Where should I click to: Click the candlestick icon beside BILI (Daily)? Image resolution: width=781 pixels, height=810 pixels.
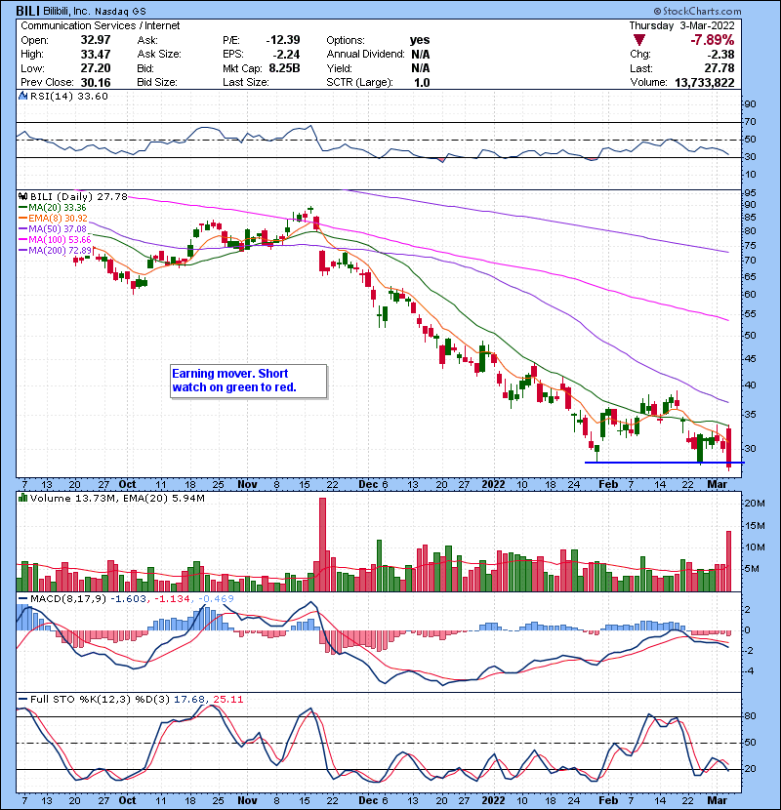[22, 197]
